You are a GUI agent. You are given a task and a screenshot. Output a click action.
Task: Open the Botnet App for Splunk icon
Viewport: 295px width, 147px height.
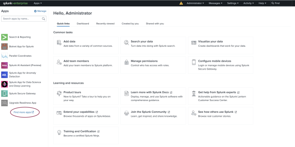[x=4, y=46]
